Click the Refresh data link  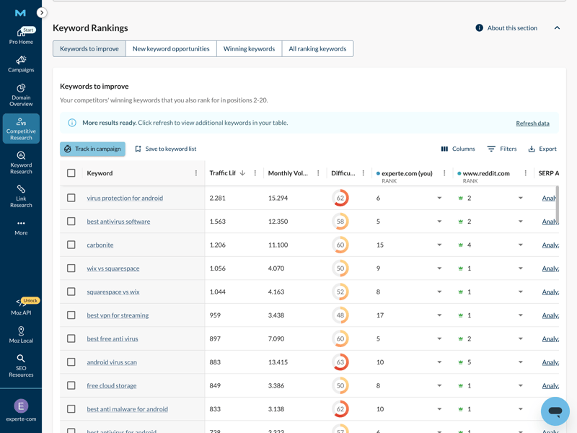532,123
